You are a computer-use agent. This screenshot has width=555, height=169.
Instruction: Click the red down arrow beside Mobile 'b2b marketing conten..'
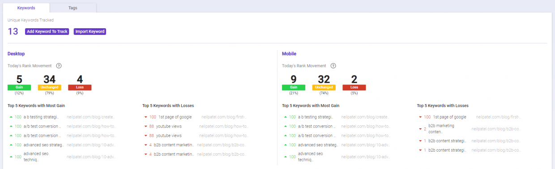(420, 129)
